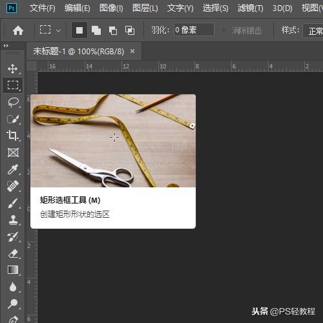Select the Blur tool
This screenshot has height=323, width=323.
13,287
